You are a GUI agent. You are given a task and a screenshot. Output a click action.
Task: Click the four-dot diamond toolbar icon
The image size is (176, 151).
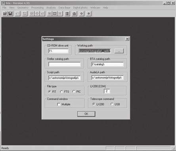pos(82,13)
